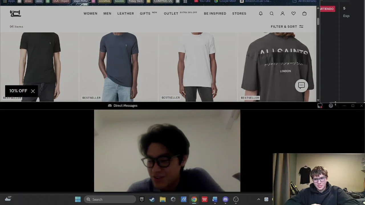
Task: Focus the taskbar Search box
Action: tap(110, 199)
